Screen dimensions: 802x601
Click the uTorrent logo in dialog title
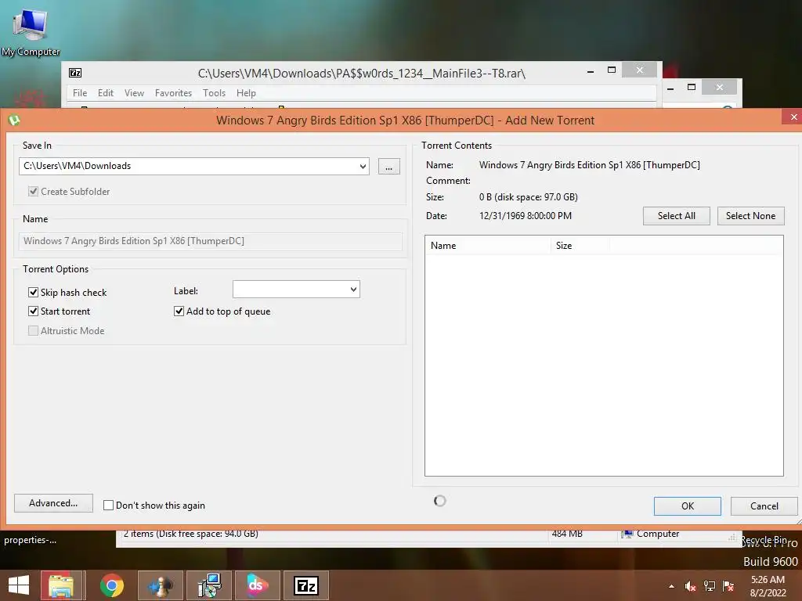point(14,120)
